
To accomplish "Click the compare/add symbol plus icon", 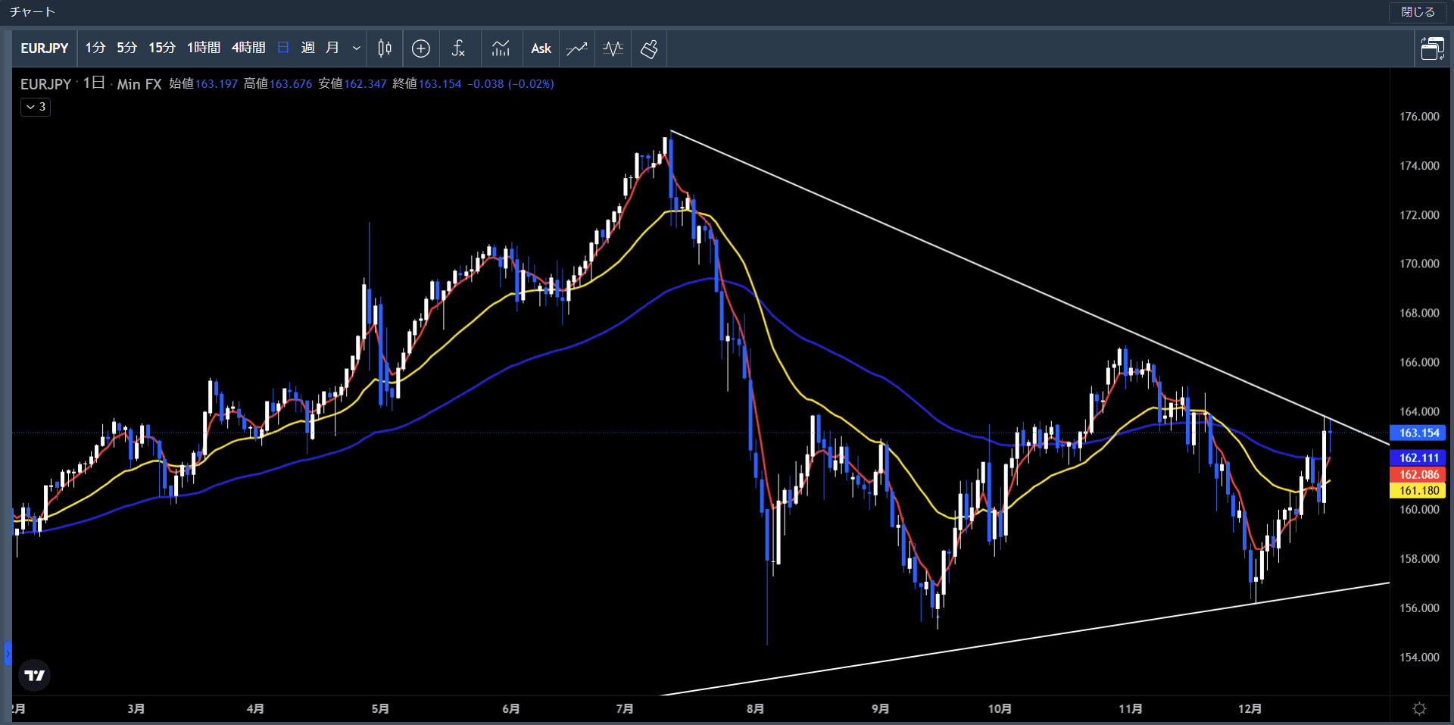I will click(421, 48).
